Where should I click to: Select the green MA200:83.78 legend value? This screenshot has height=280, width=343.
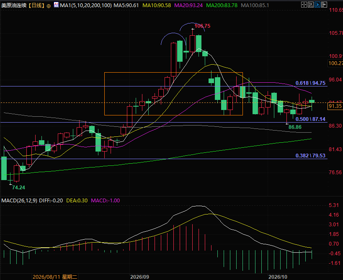[222, 5]
